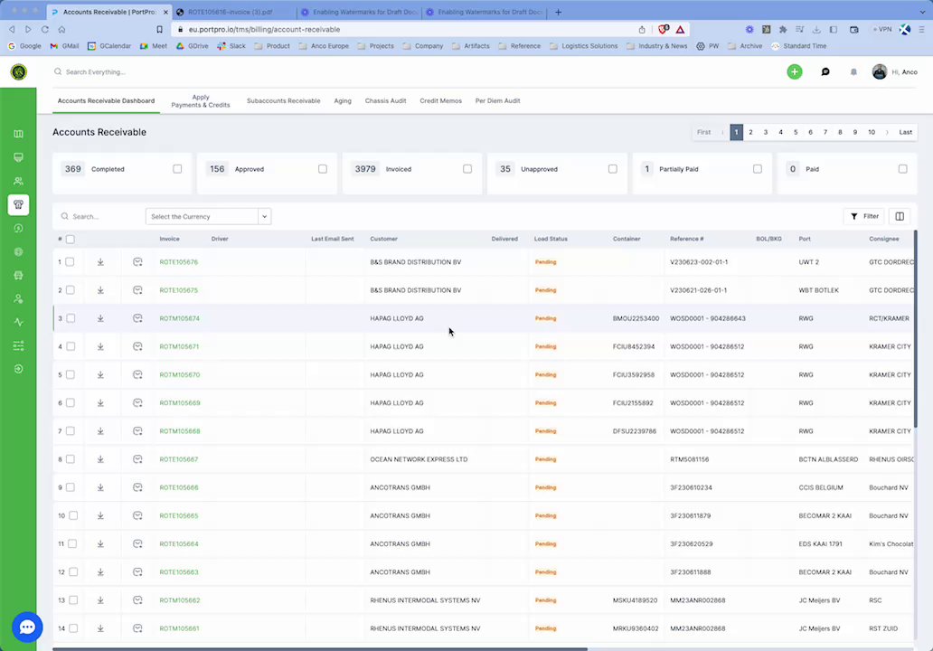Viewport: 933px width, 651px height.
Task: Open the column settings icon next to Filter
Action: click(x=900, y=217)
